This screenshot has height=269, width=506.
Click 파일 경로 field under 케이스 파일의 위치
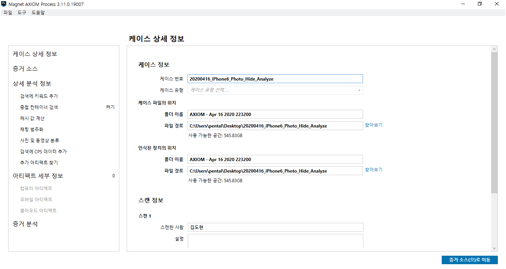coord(275,126)
